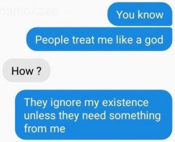This screenshot has width=175, height=142.
Task: Click the word "existence" in the last message
Action: coord(125,102)
